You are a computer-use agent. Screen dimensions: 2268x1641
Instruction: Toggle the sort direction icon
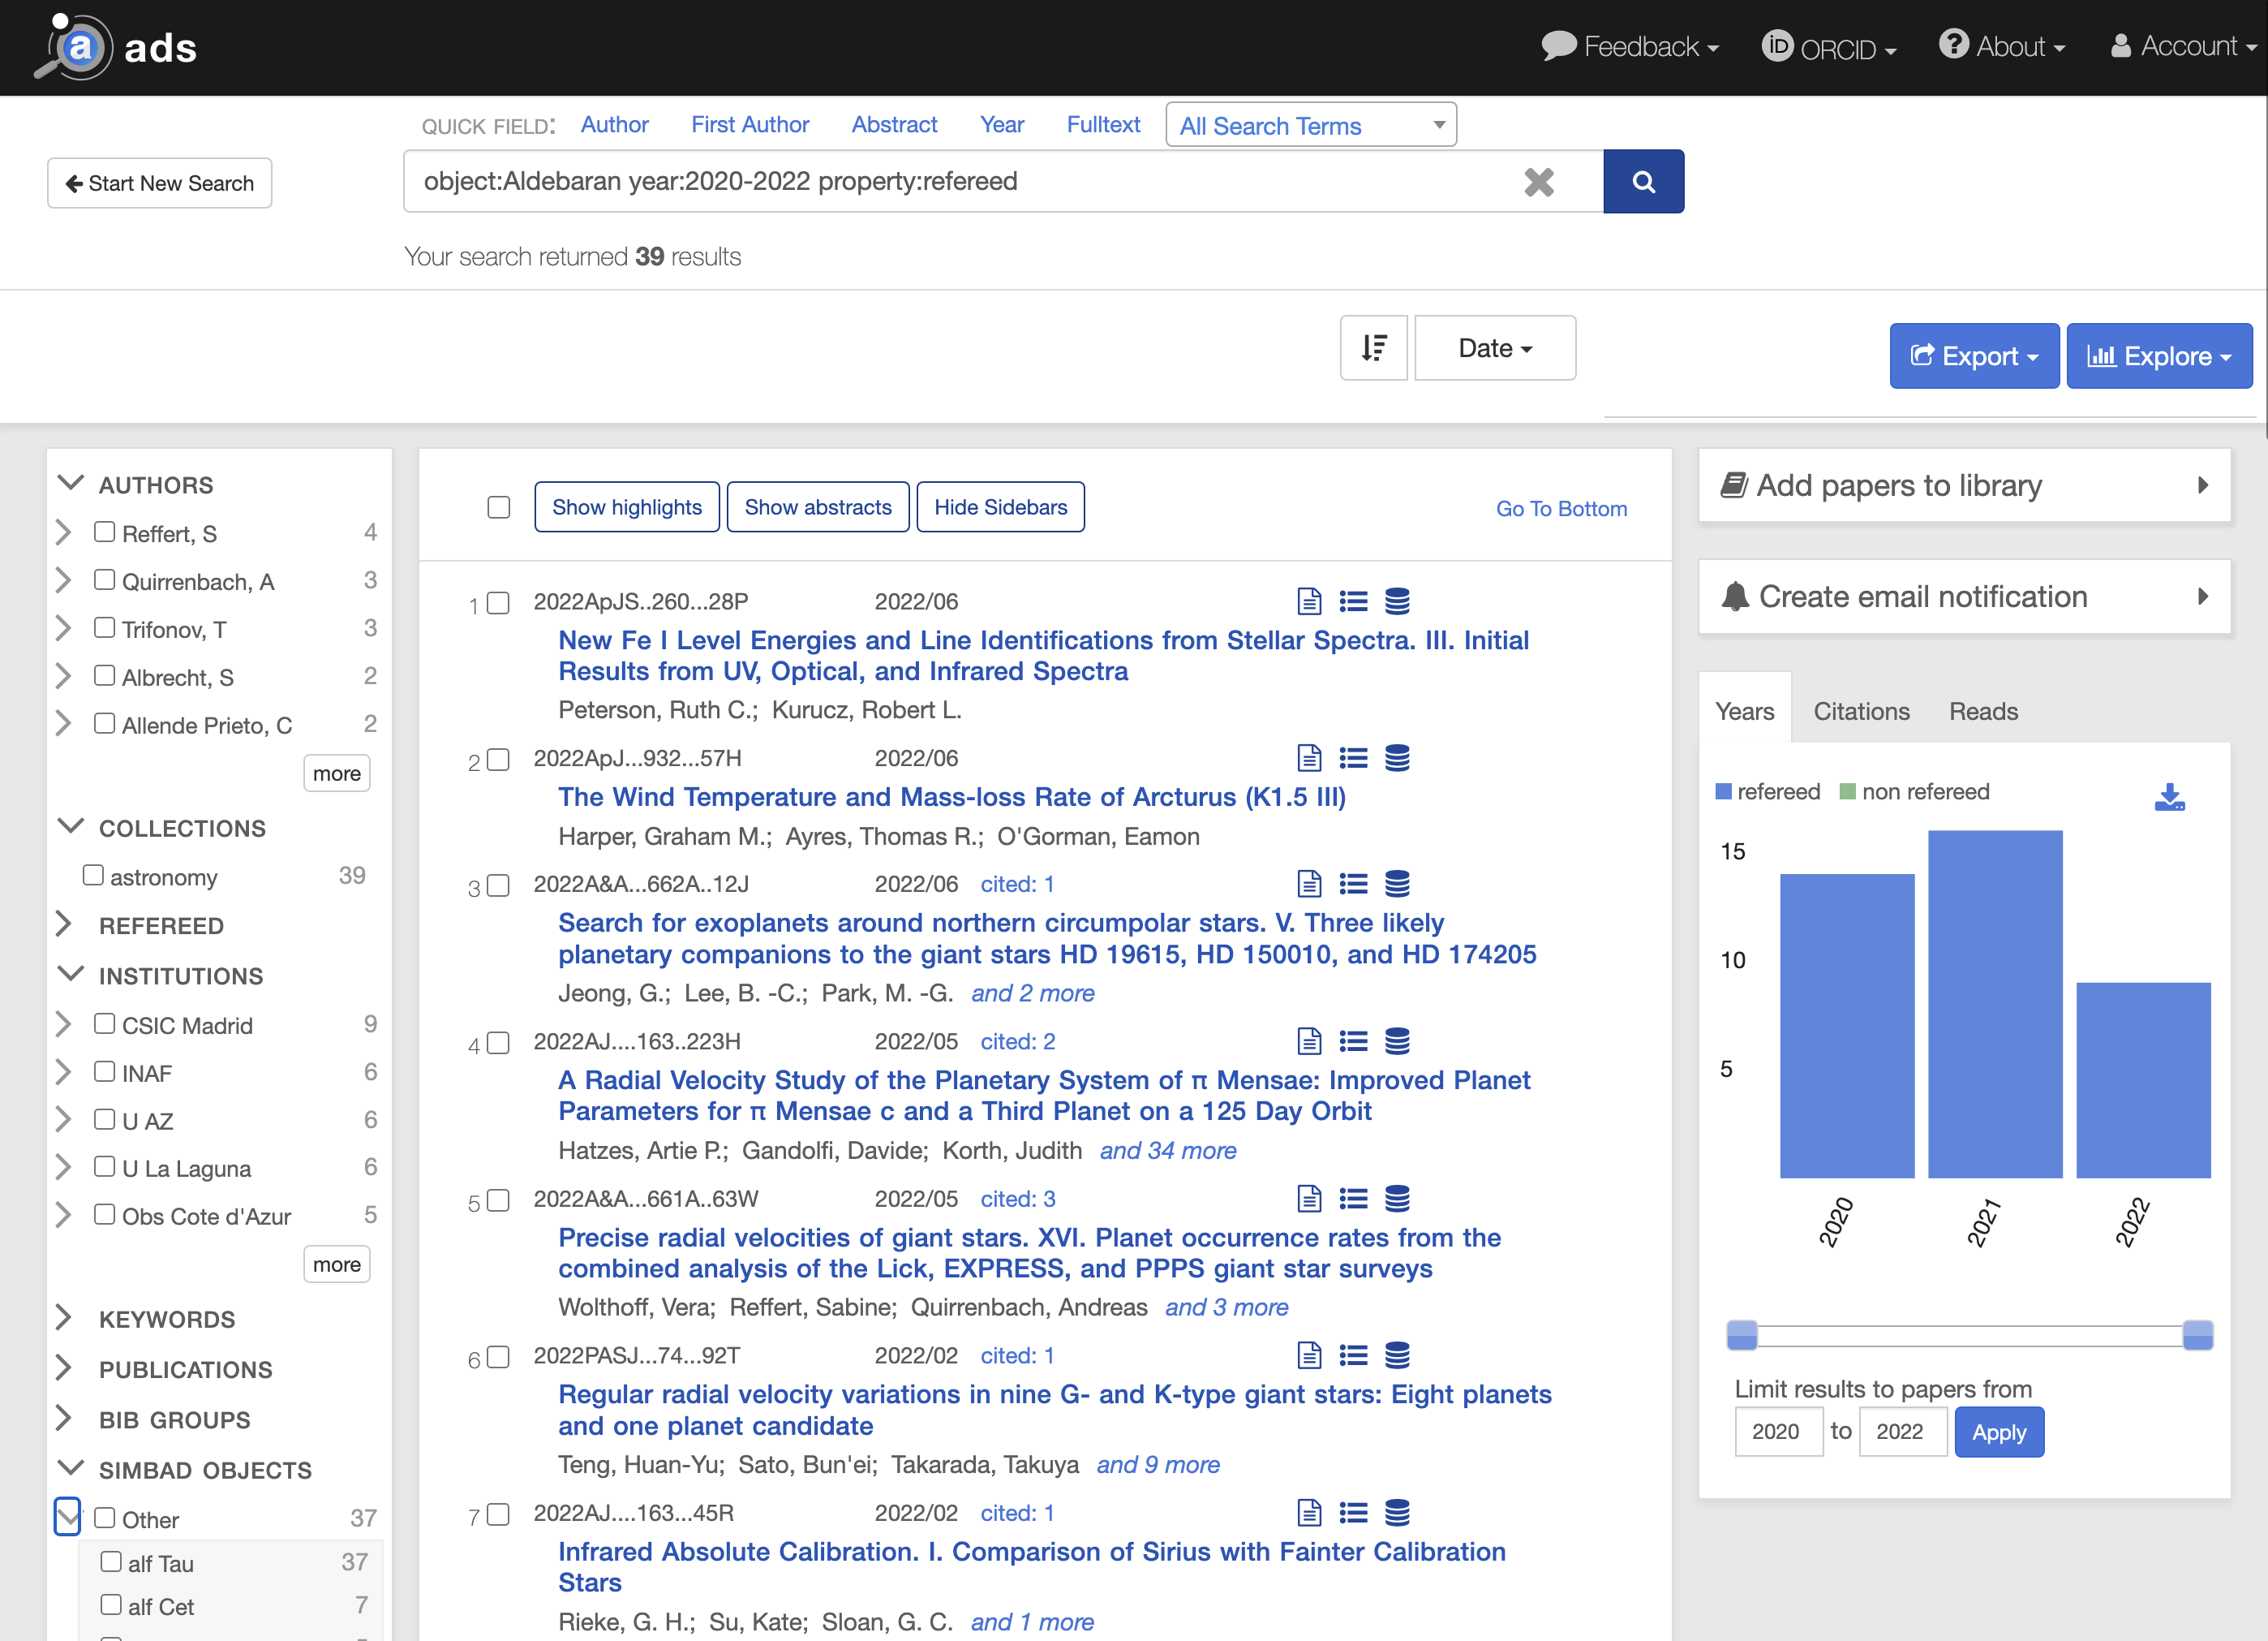(x=1373, y=348)
